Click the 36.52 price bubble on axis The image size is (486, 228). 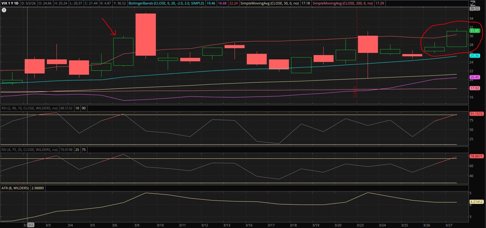[x=475, y=9]
